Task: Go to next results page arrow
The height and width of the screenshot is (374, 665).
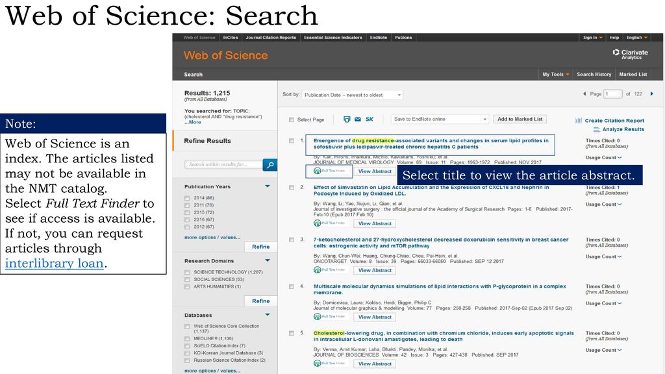Action: click(x=652, y=93)
